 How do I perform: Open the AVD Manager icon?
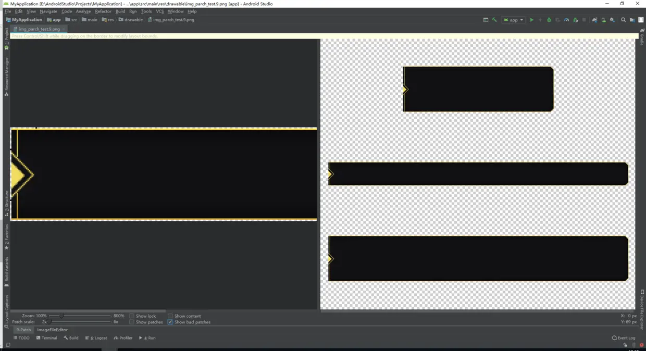[604, 20]
